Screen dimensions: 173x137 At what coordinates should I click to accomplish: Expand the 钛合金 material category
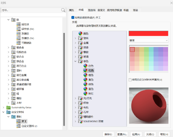pos(8,57)
